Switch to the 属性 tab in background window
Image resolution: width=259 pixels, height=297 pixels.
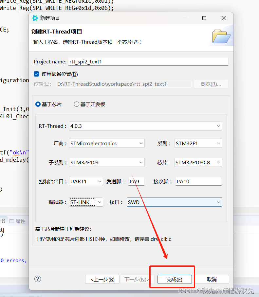click(x=18, y=221)
